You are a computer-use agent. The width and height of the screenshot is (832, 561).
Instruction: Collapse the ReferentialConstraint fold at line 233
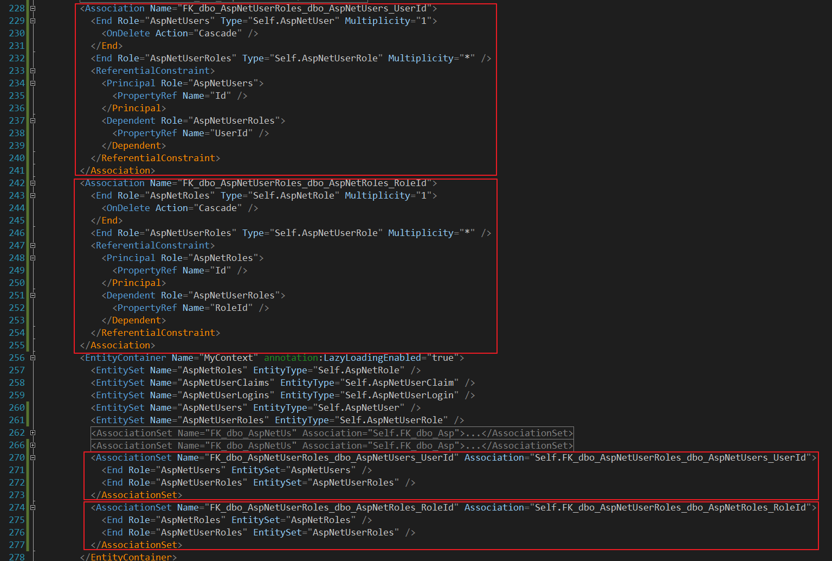tap(33, 71)
